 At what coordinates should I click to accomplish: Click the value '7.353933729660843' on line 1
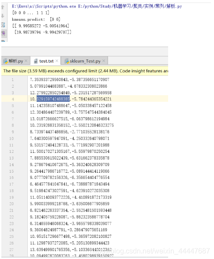click(x=49, y=79)
